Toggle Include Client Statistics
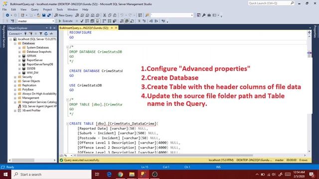319x179 pixels. coord(115,21)
